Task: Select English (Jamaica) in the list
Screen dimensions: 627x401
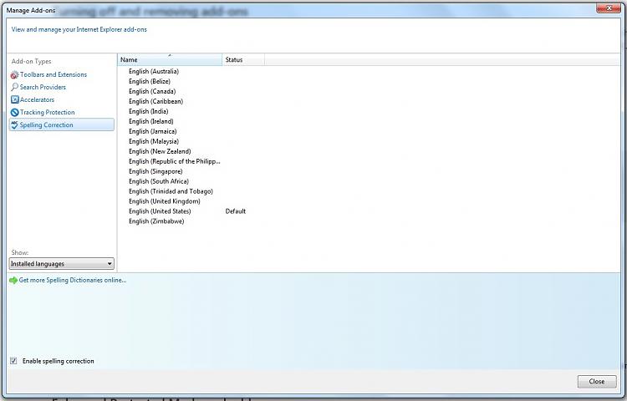Action: [x=152, y=131]
